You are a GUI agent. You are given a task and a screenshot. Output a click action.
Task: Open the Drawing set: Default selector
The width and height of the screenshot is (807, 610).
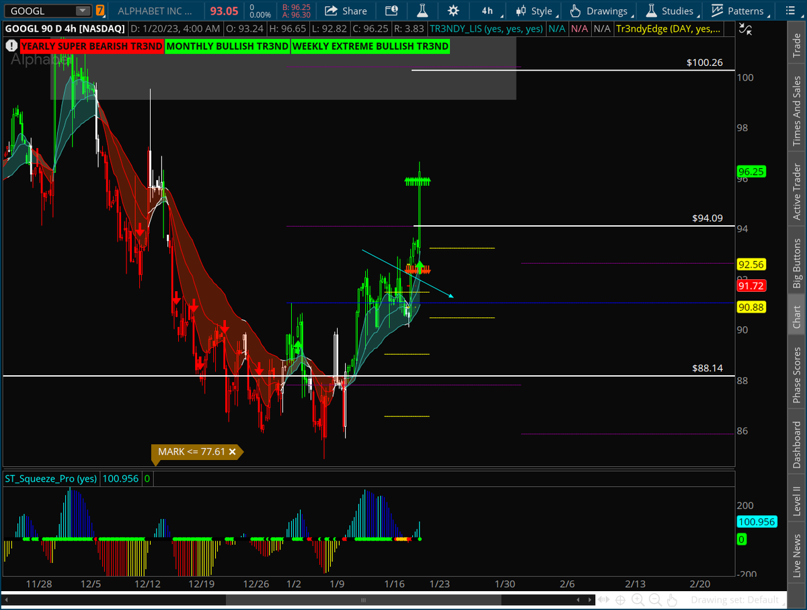pyautogui.click(x=738, y=600)
